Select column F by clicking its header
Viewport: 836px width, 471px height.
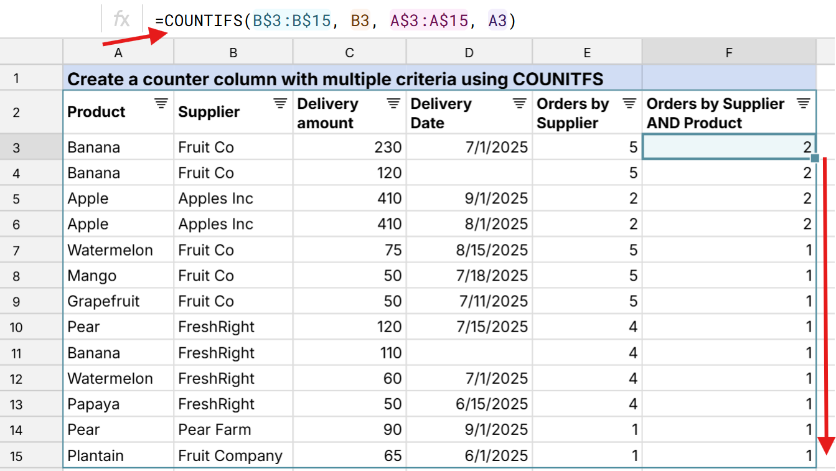(728, 52)
